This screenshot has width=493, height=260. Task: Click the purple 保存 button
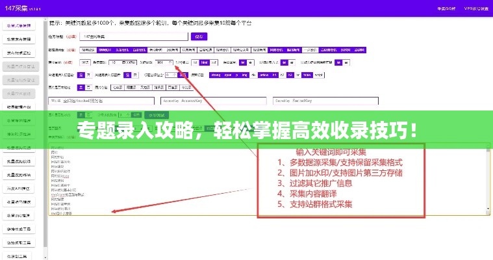(199, 36)
